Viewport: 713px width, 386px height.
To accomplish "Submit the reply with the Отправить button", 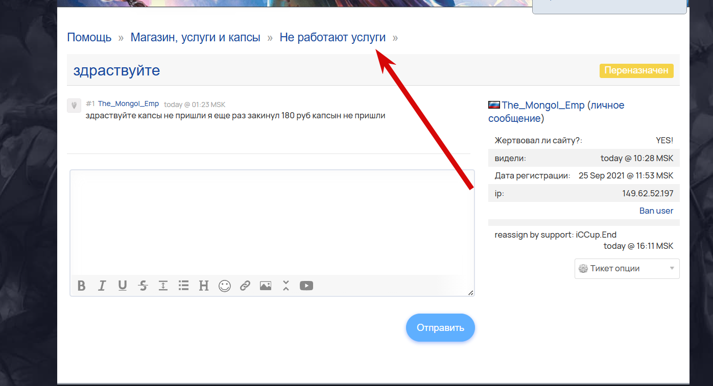I will pyautogui.click(x=440, y=327).
